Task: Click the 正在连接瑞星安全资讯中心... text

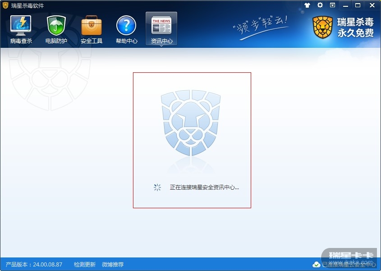Action: click(x=204, y=187)
